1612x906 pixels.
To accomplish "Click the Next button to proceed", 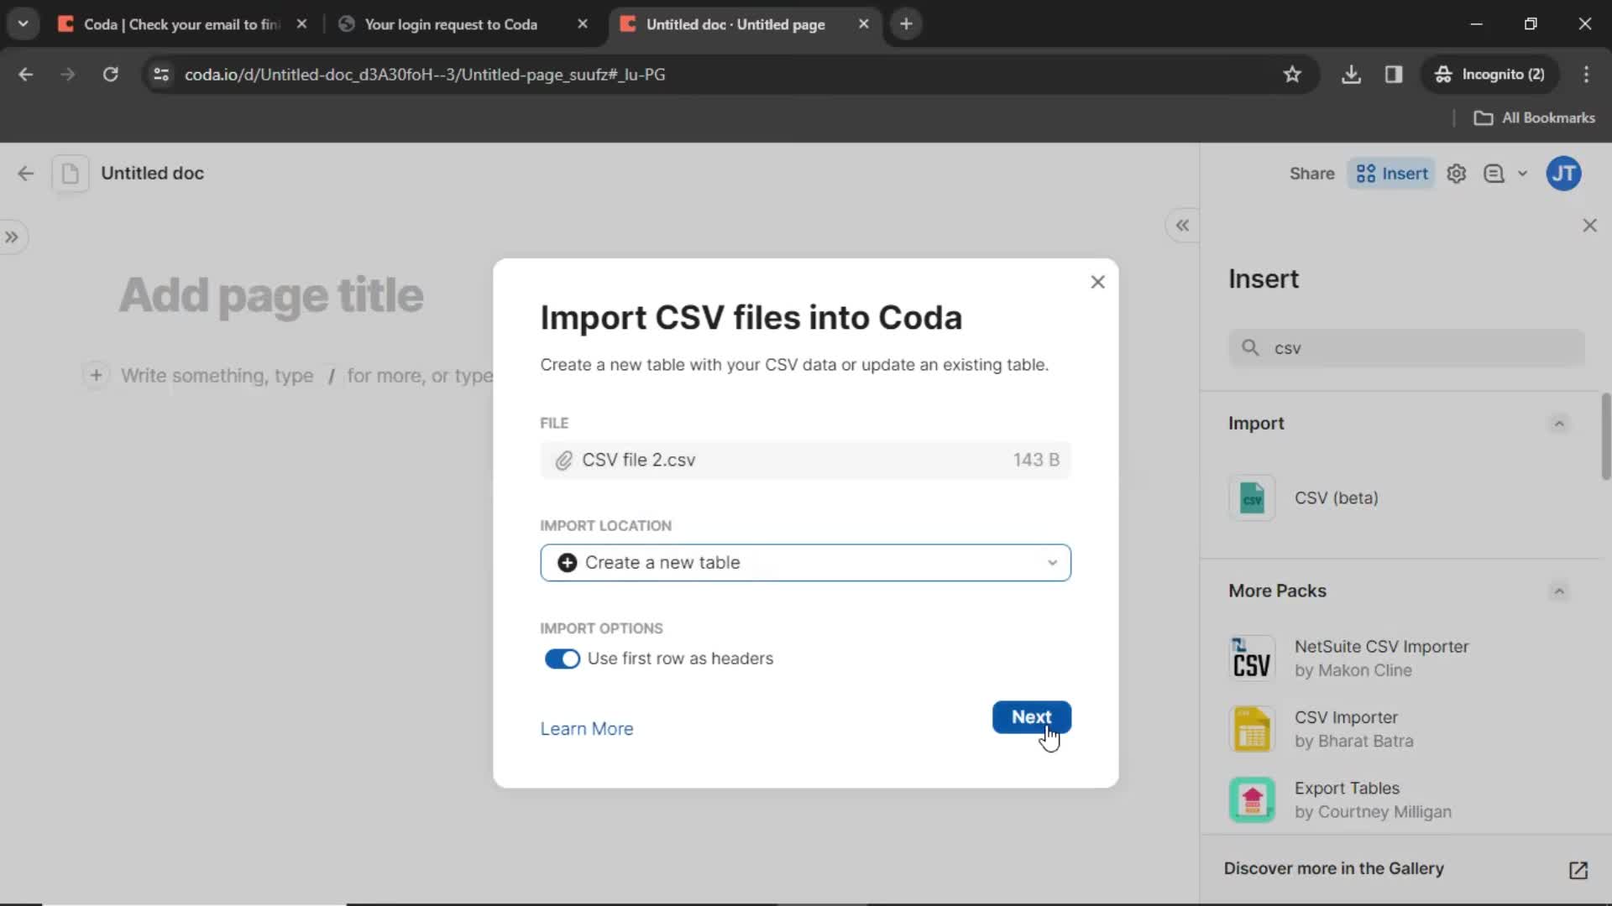I will 1031,717.
